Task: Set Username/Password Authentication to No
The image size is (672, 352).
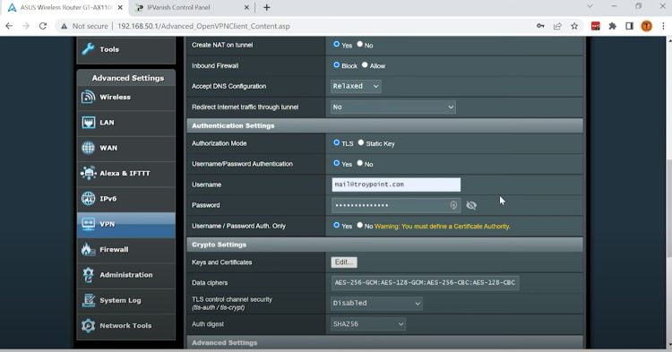Action: 360,163
